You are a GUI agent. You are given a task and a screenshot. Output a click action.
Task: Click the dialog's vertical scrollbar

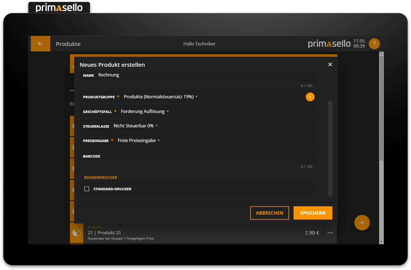[x=330, y=149]
